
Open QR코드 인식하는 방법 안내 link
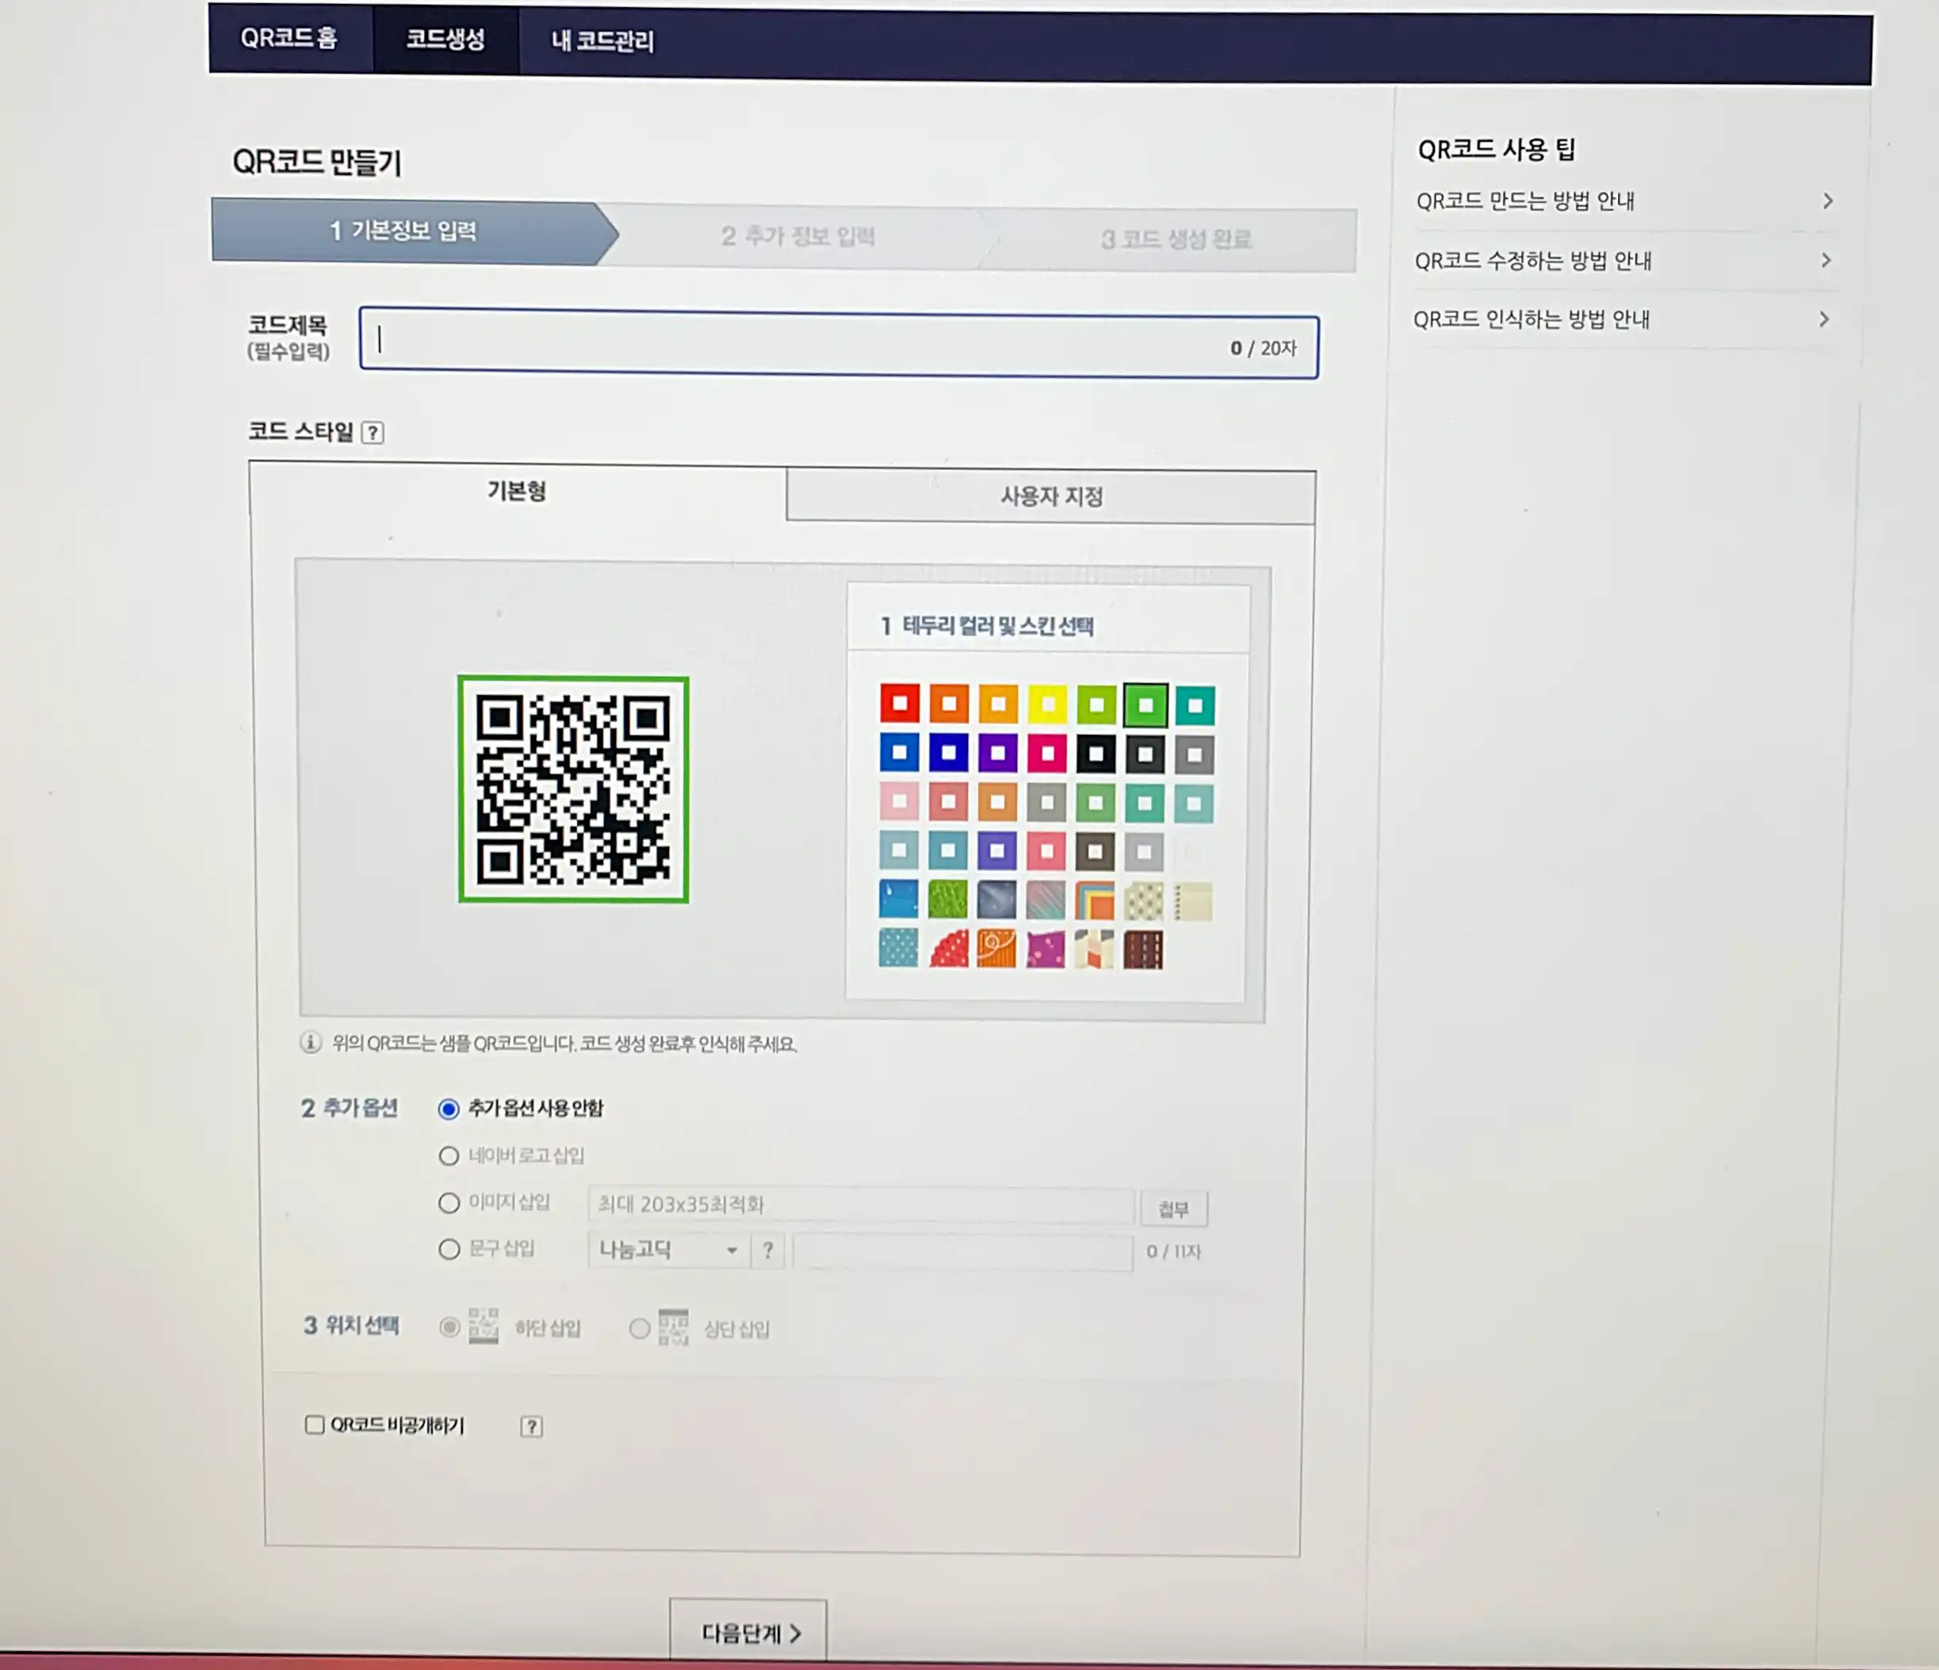tap(1531, 320)
